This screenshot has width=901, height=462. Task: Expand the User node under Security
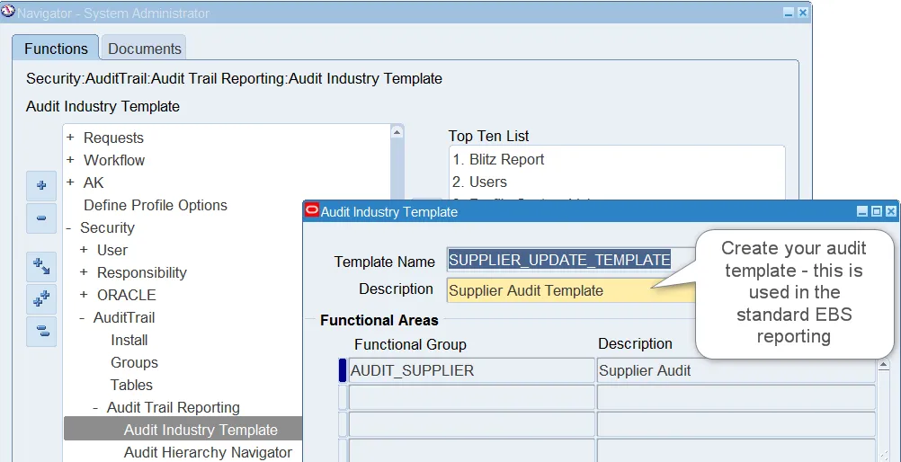pyautogui.click(x=84, y=250)
